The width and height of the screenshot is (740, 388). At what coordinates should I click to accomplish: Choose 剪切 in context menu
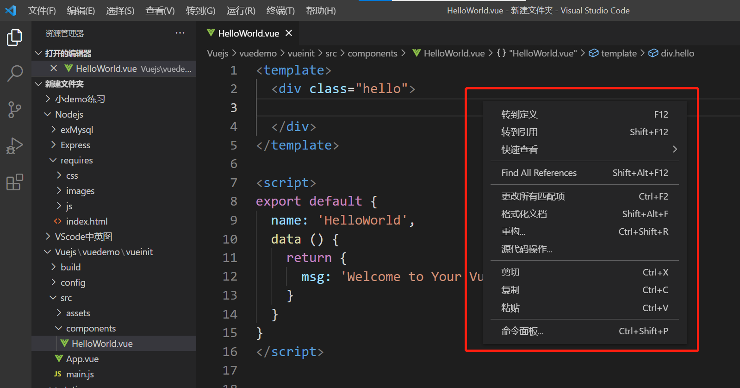[585, 272]
